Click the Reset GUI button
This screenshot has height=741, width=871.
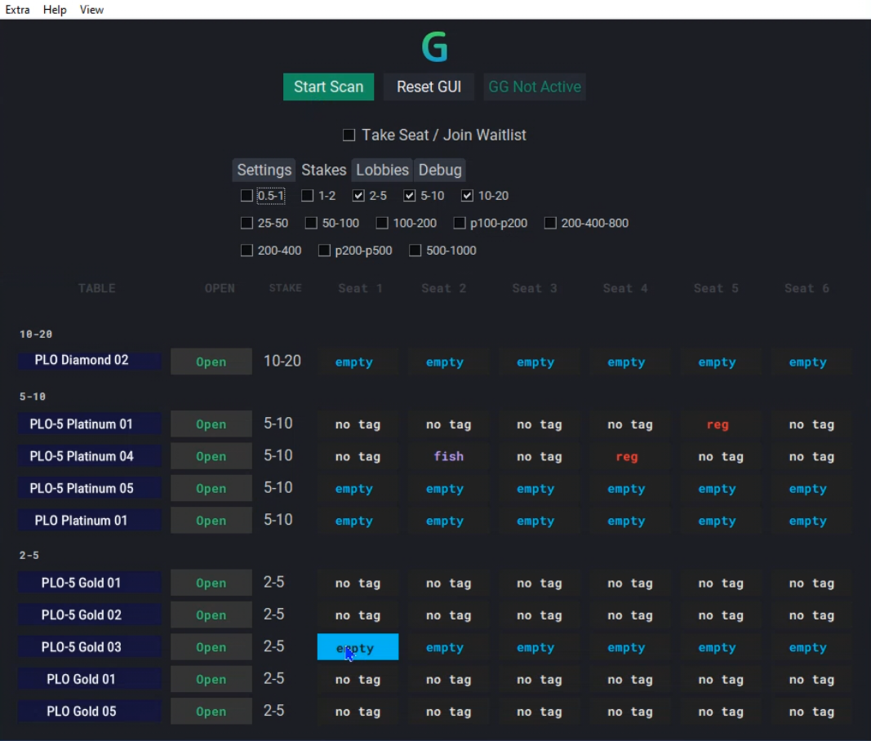[x=429, y=87]
